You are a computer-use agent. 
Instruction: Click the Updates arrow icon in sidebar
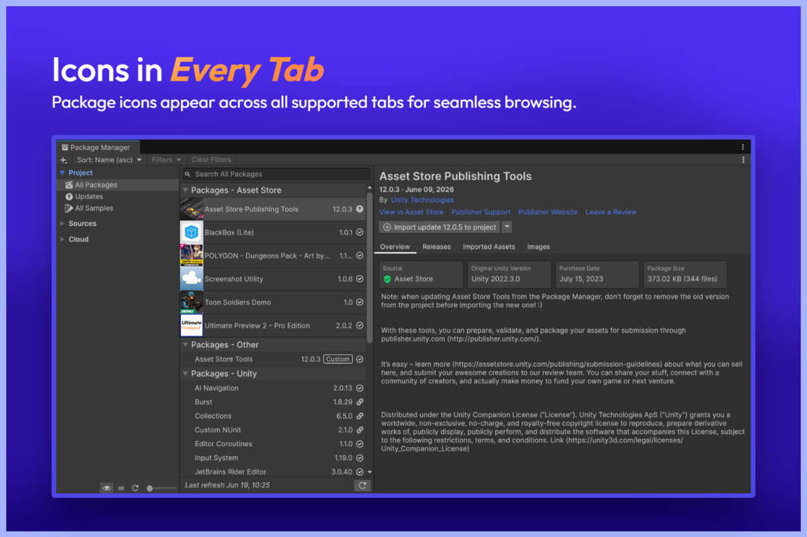pos(69,197)
